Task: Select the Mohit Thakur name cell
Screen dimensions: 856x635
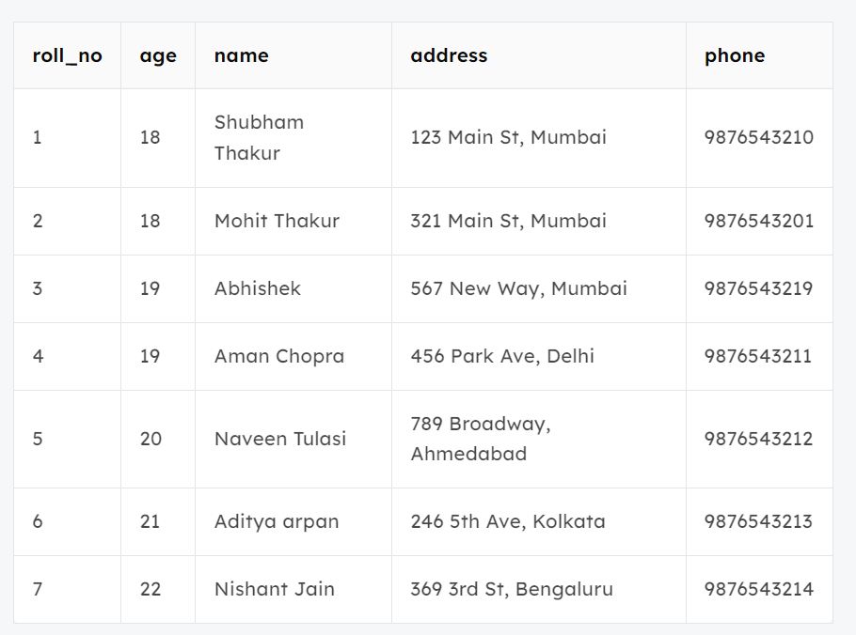Action: tap(277, 221)
